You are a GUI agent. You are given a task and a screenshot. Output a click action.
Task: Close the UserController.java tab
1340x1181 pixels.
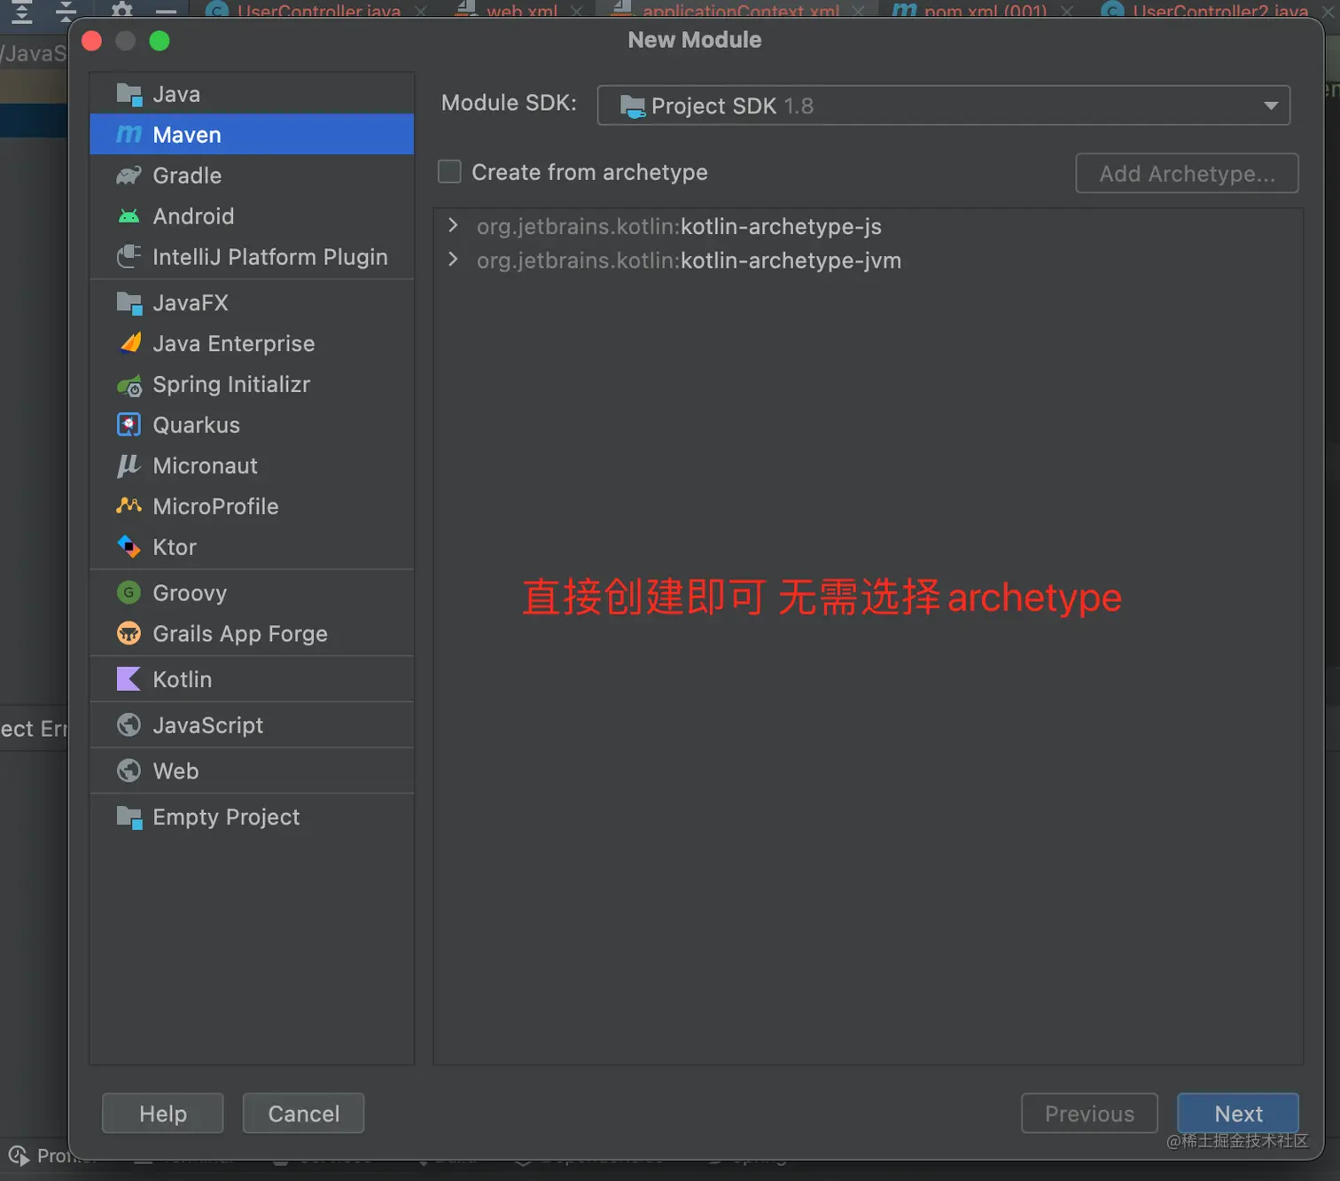pyautogui.click(x=421, y=11)
